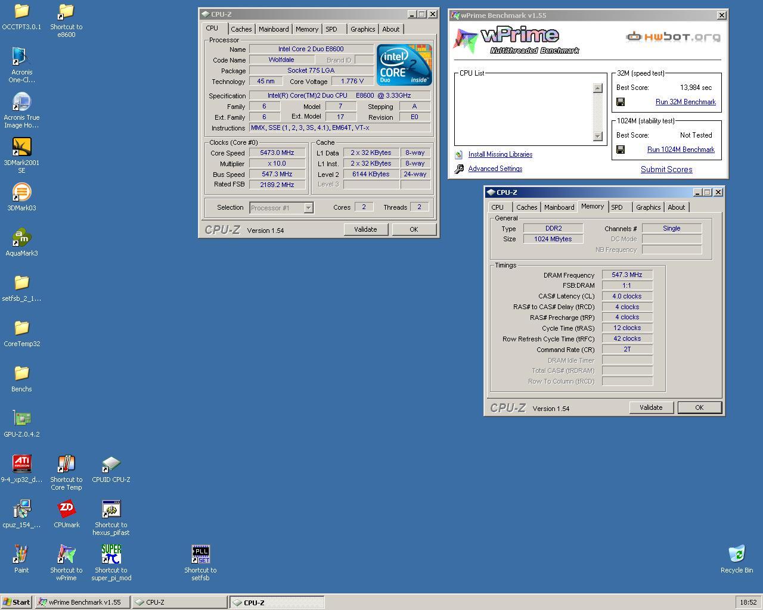Click the 32M Best Score 13,984 sec
The height and width of the screenshot is (610, 763).
(696, 88)
